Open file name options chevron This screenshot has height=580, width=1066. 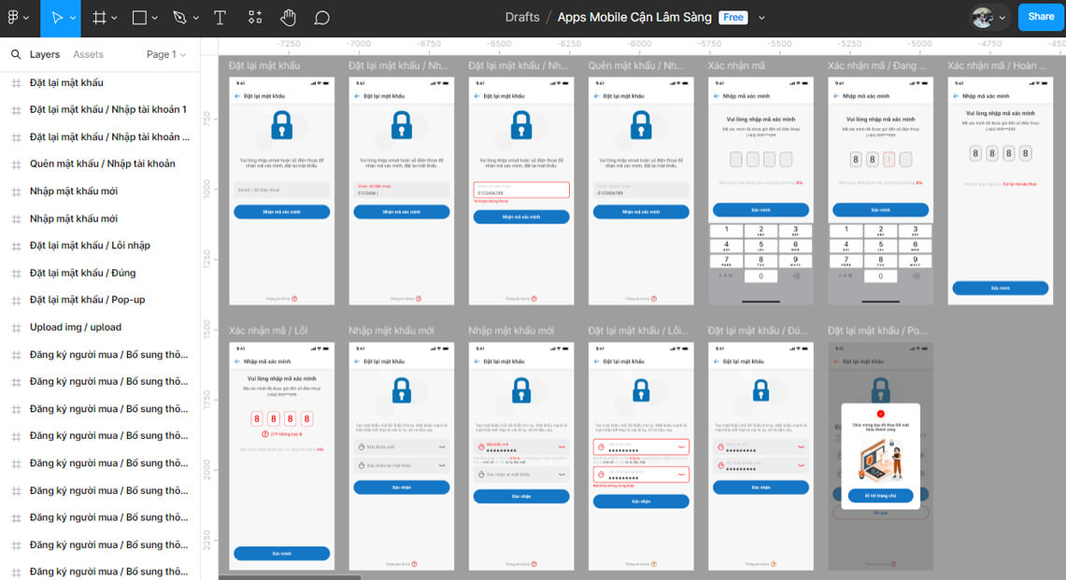tap(762, 18)
